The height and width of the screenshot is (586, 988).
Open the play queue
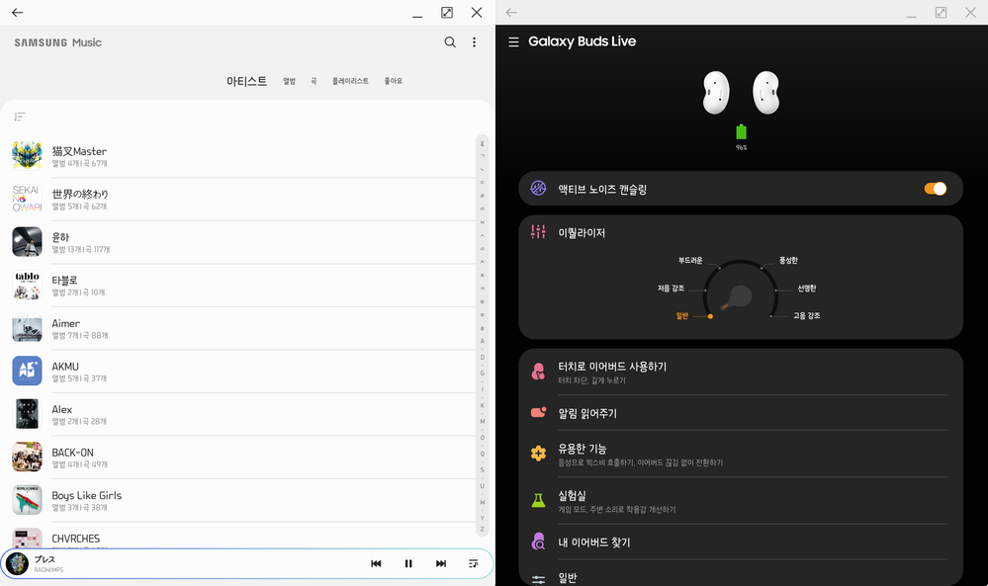click(x=473, y=563)
